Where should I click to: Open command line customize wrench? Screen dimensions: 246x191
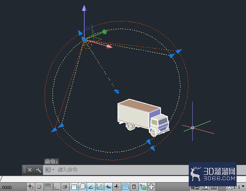pos(38,170)
